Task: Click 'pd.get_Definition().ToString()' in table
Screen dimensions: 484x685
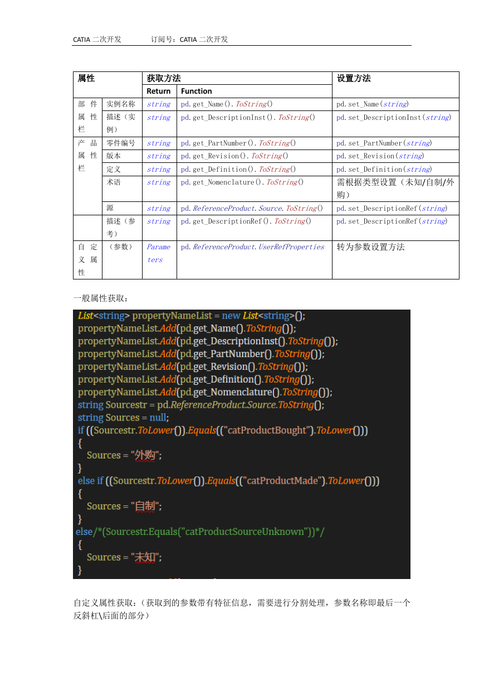Action: coord(239,170)
